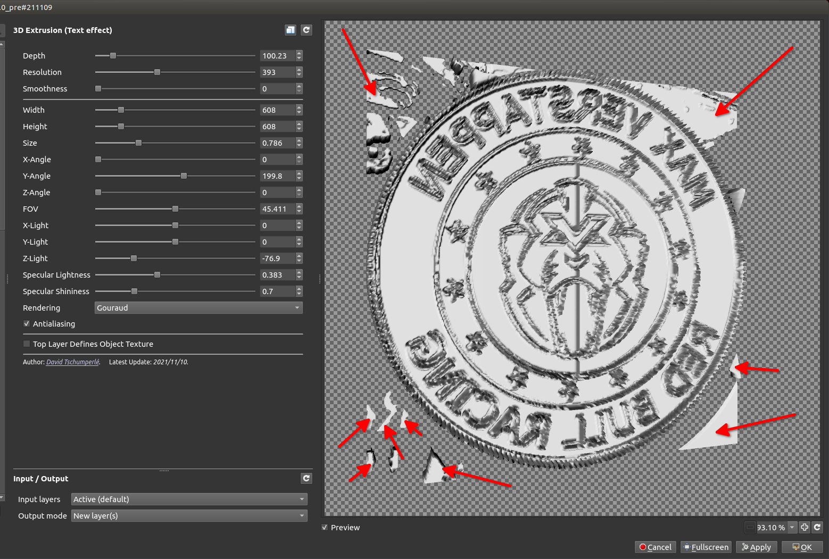Click the Depth slider handle
Image resolution: width=829 pixels, height=559 pixels.
[113, 56]
